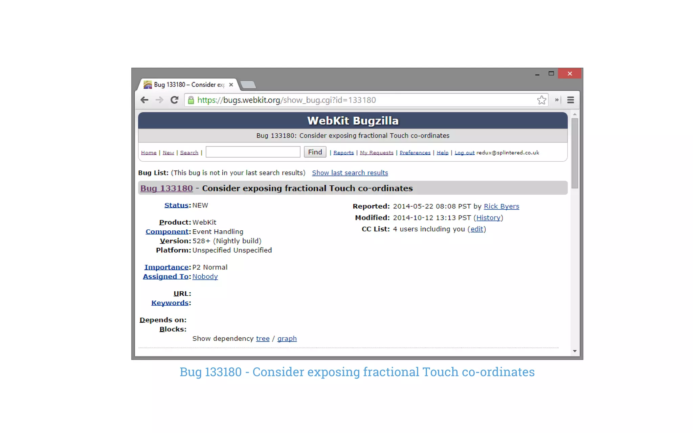The image size is (693, 433).
Task: Show hidden extensions with the chevron icon
Action: coord(557,100)
